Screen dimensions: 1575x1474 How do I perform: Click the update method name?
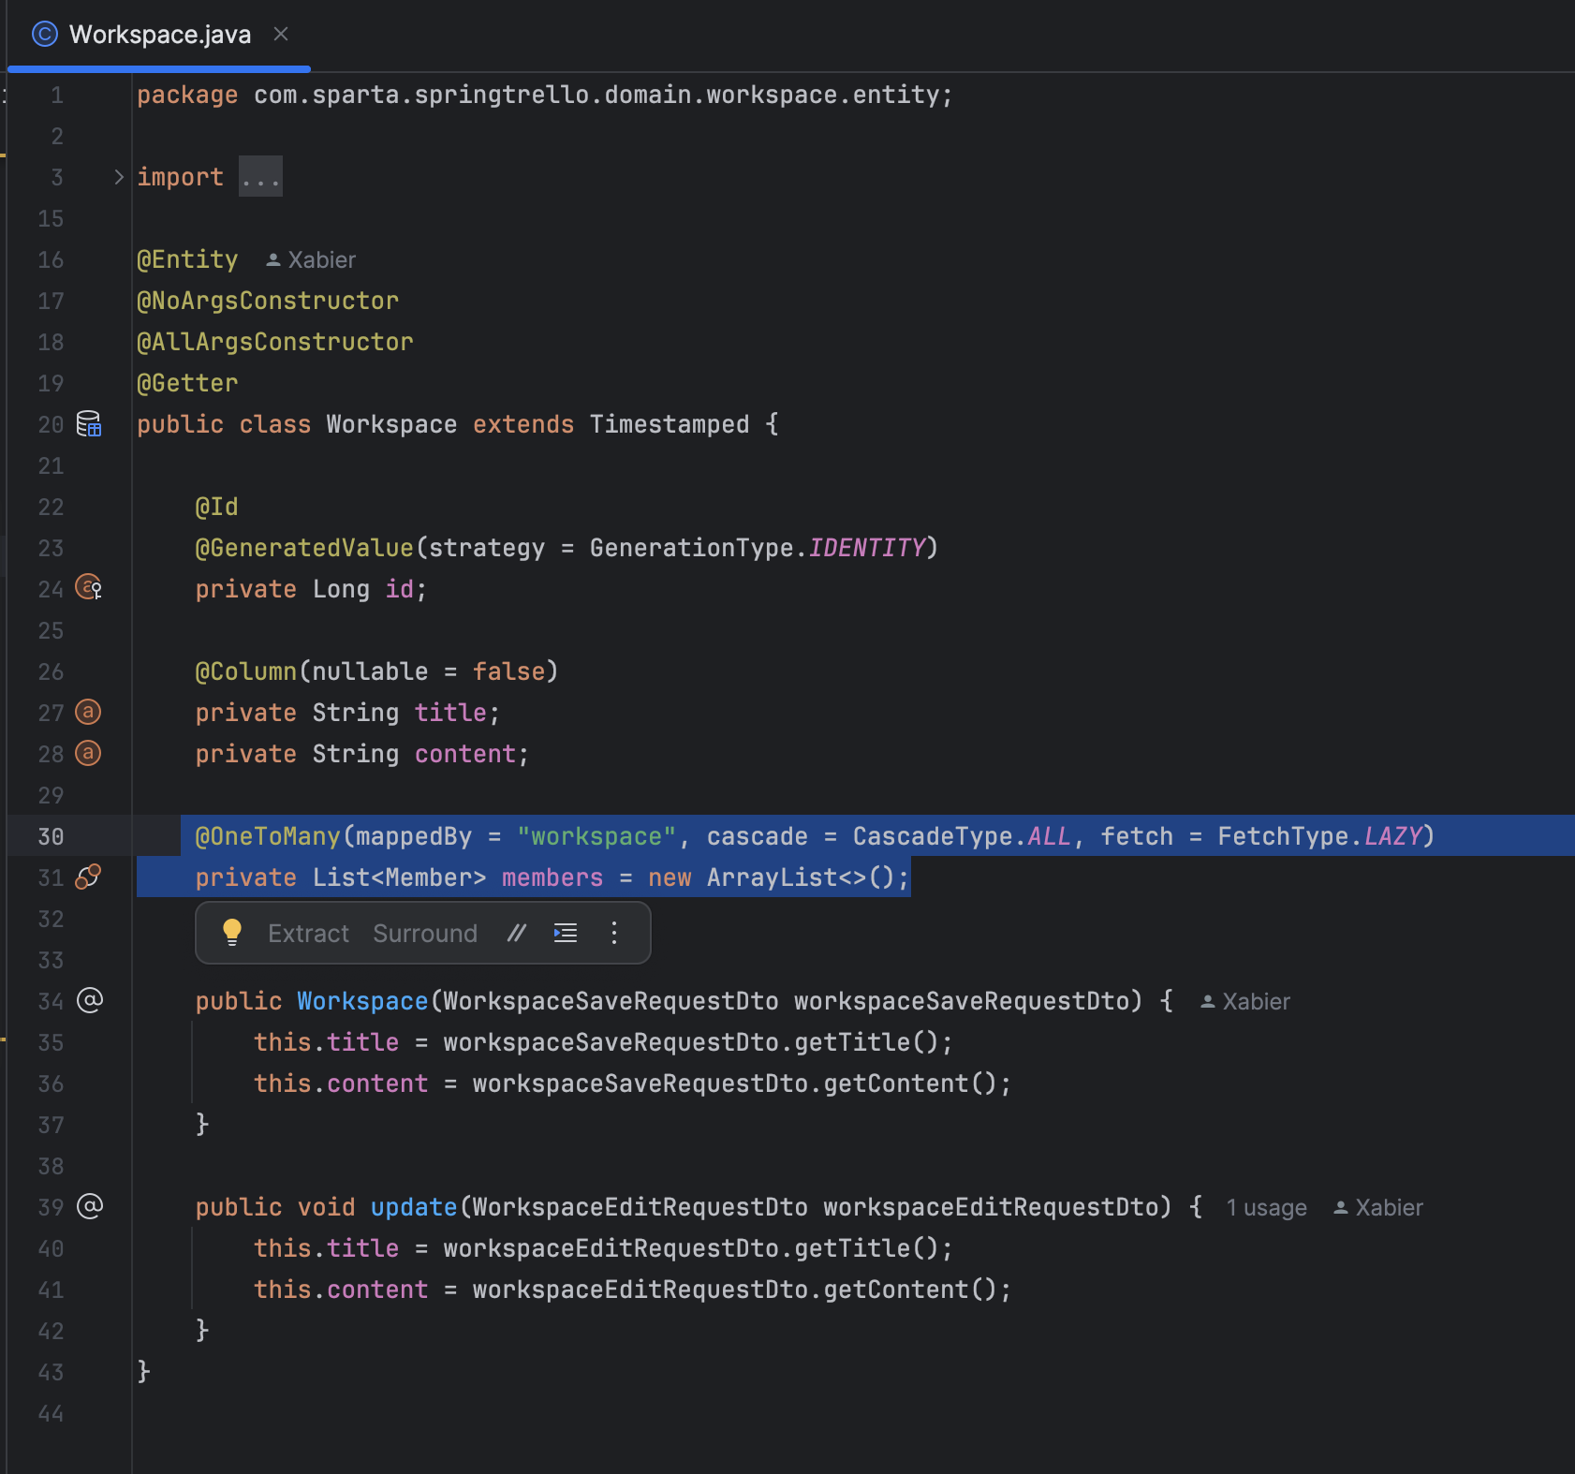pyautogui.click(x=414, y=1207)
